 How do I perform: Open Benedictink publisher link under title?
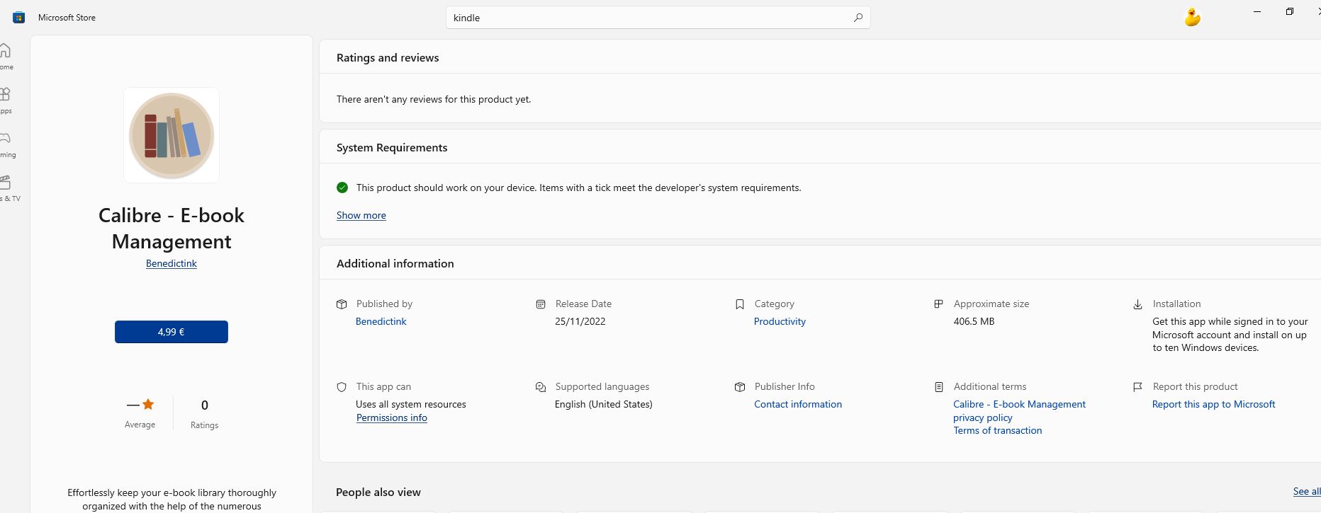(x=172, y=263)
